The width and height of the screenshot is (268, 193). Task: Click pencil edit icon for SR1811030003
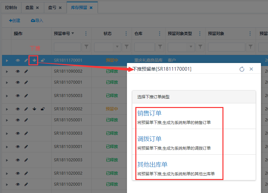click(26, 133)
